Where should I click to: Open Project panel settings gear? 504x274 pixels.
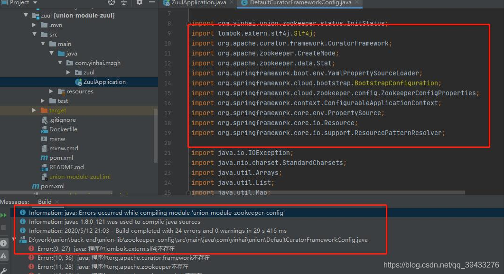pyautogui.click(x=139, y=2)
